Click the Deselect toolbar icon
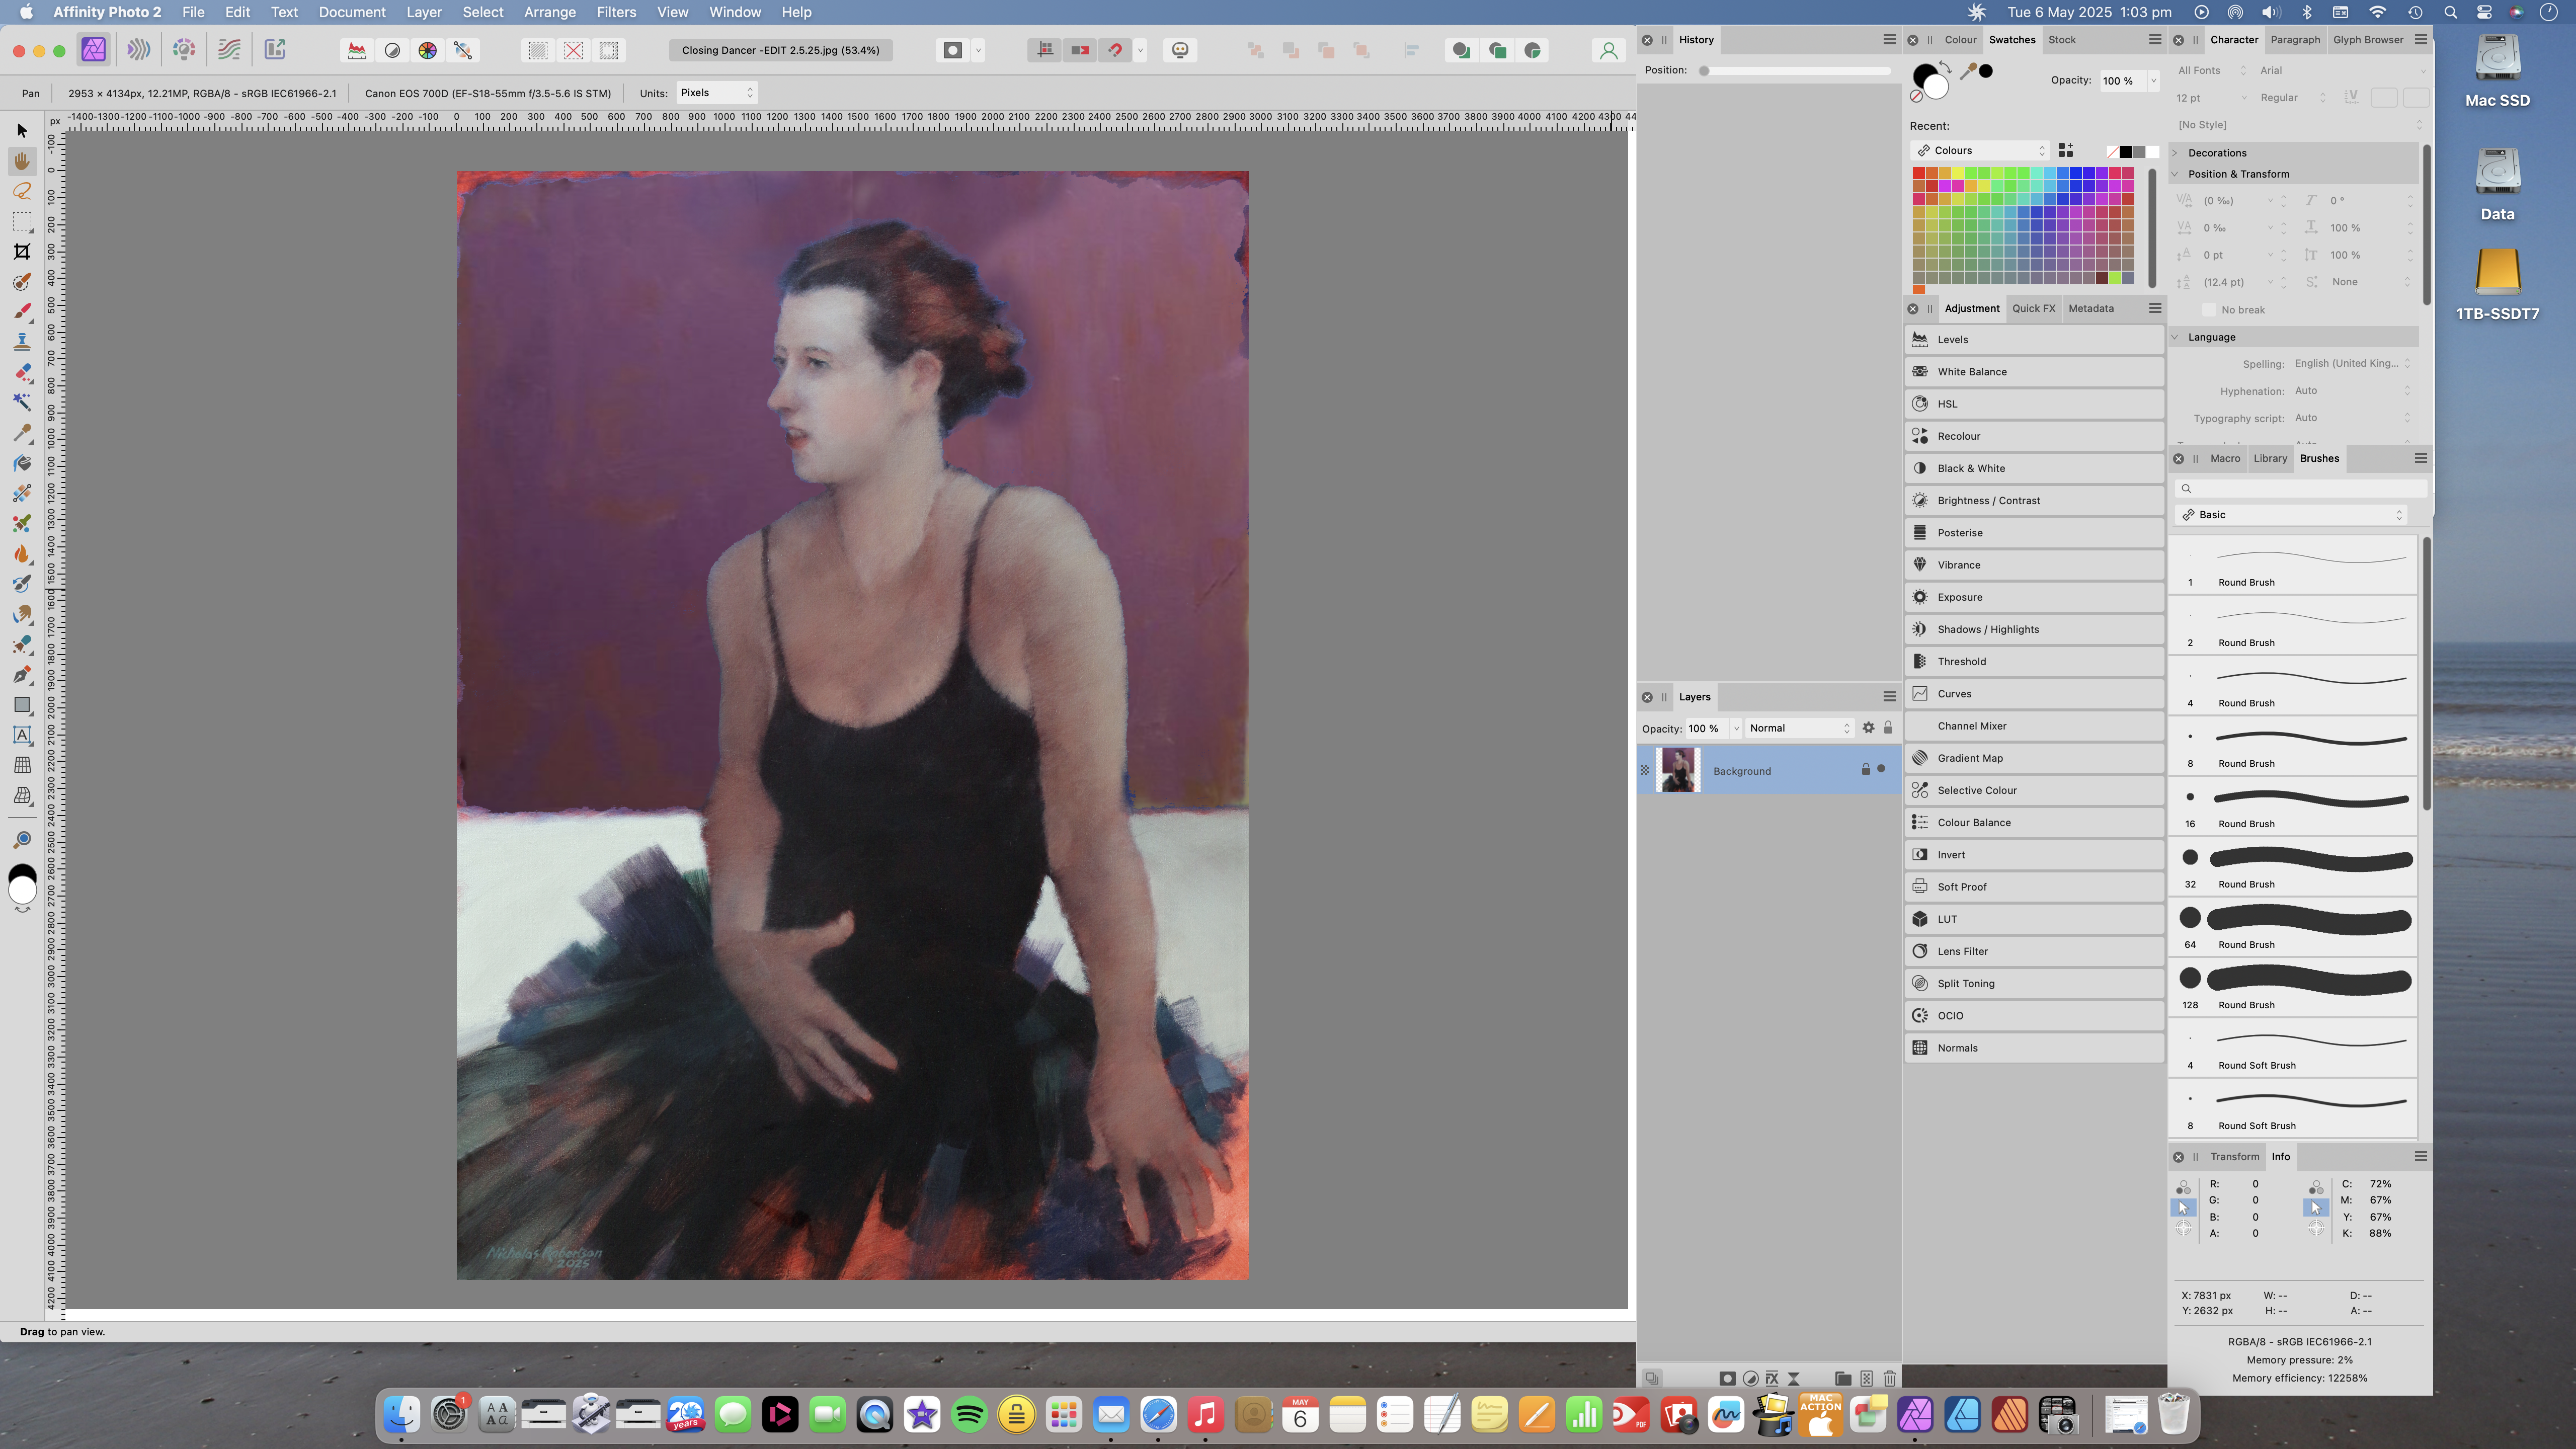This screenshot has height=1449, width=2576. pyautogui.click(x=573, y=50)
